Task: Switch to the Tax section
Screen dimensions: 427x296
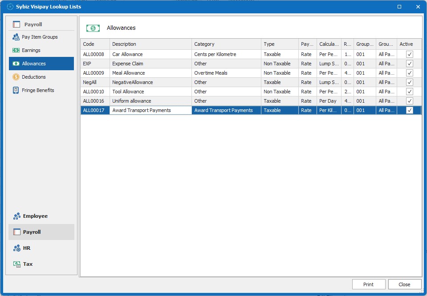Action: [x=41, y=264]
